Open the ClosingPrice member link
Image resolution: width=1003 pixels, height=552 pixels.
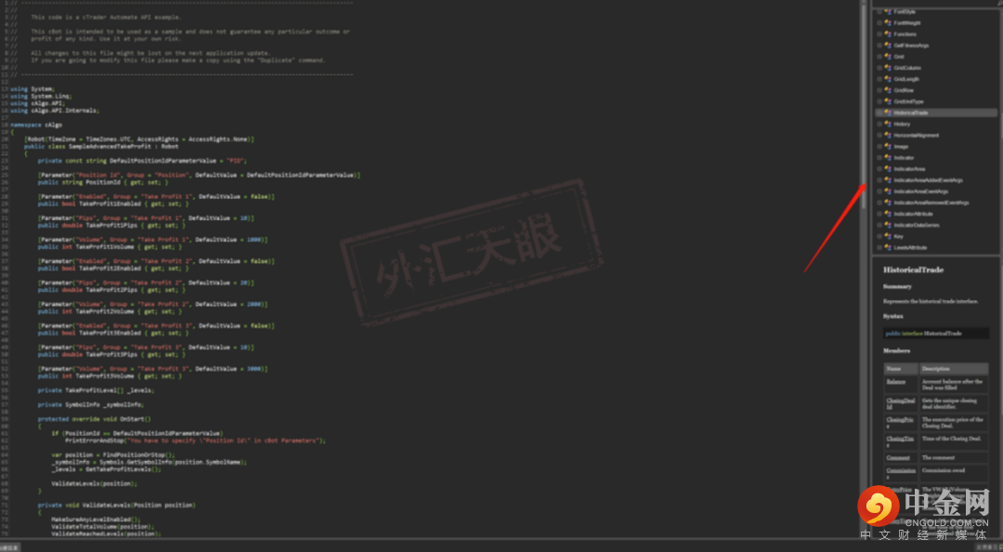pos(900,423)
